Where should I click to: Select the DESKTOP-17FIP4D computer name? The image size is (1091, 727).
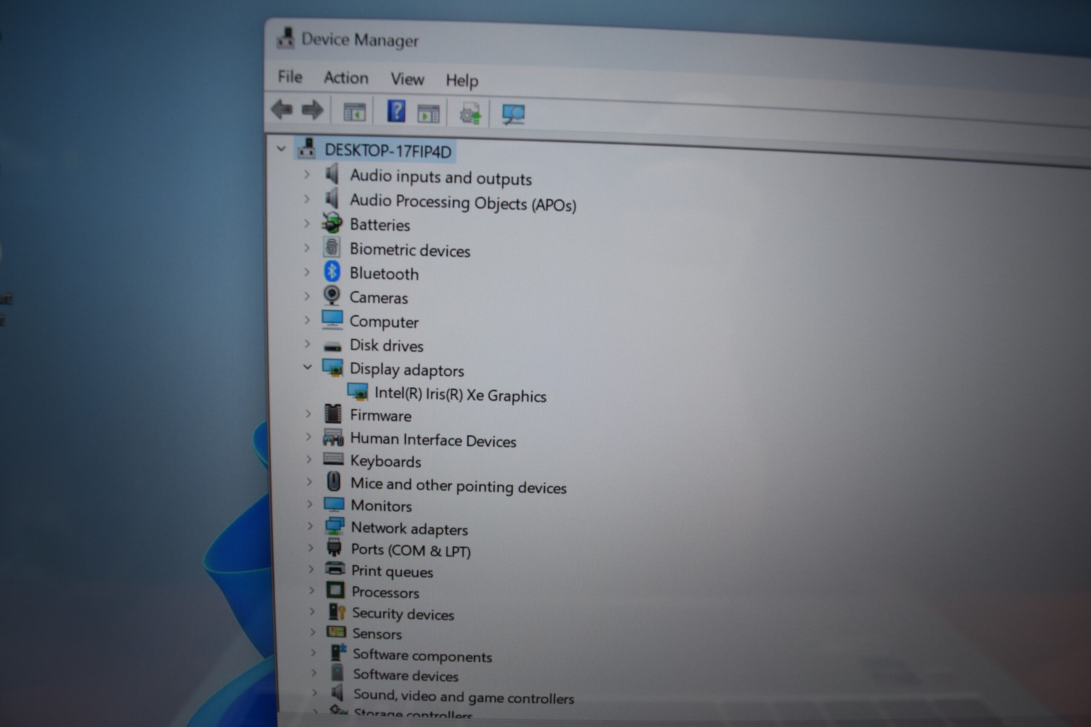388,151
